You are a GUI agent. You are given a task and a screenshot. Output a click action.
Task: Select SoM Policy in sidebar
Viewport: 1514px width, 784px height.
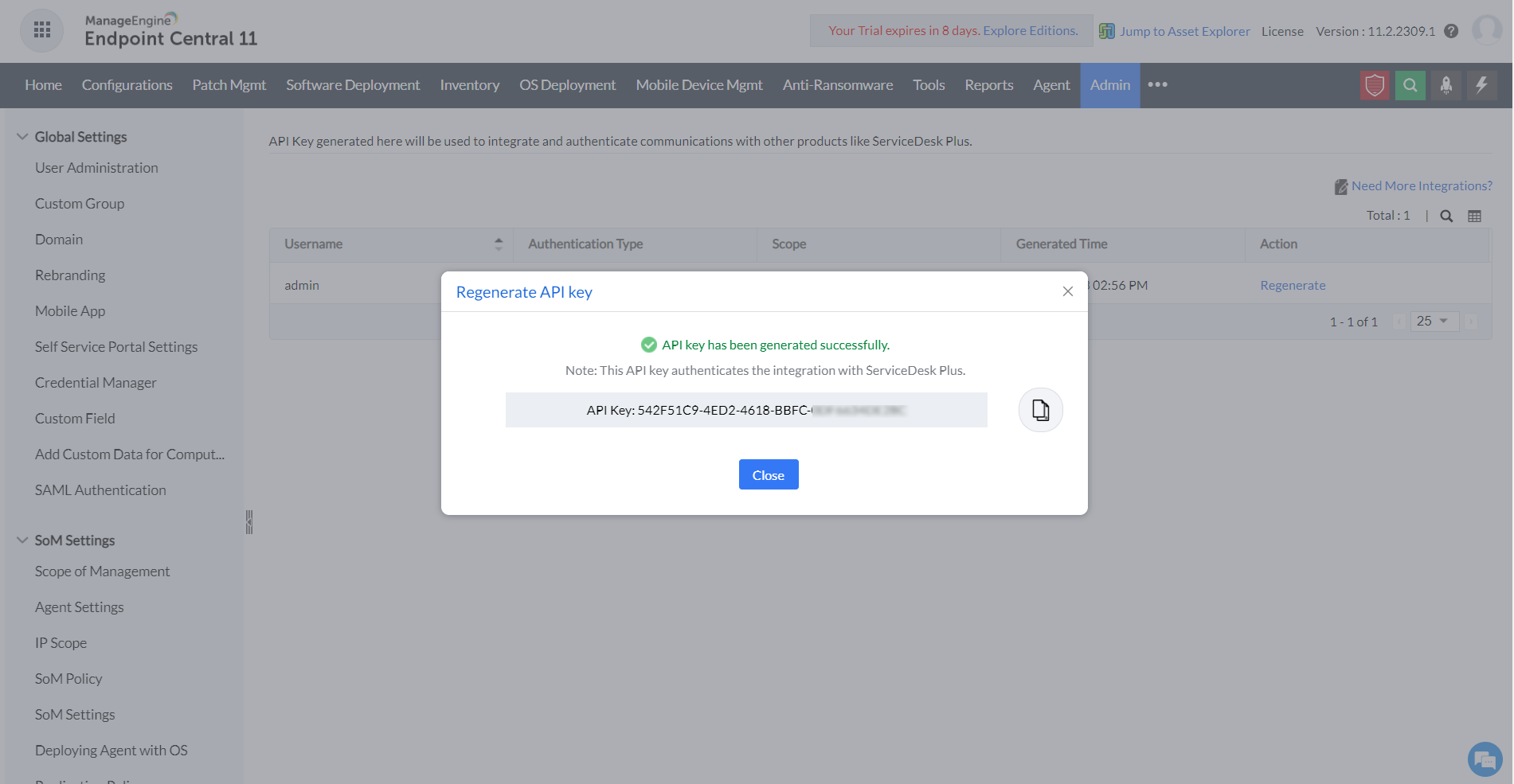[68, 679]
